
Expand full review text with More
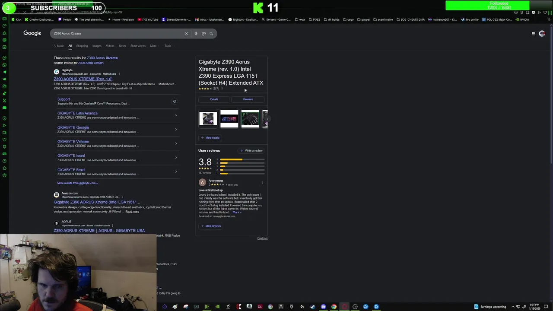(x=237, y=212)
